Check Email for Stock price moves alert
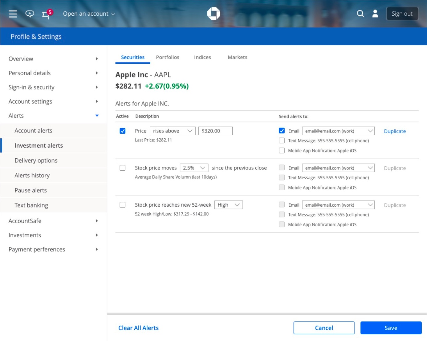The image size is (427, 341). coord(282,168)
